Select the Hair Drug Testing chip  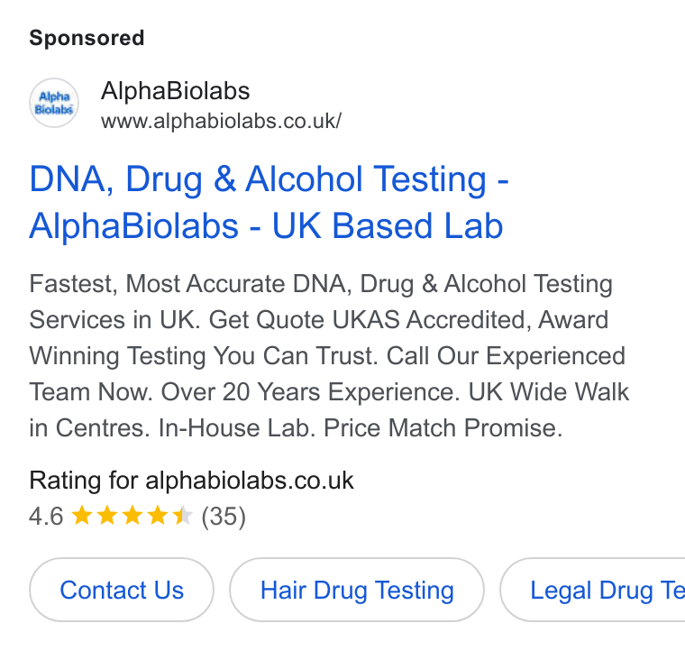coord(357,590)
